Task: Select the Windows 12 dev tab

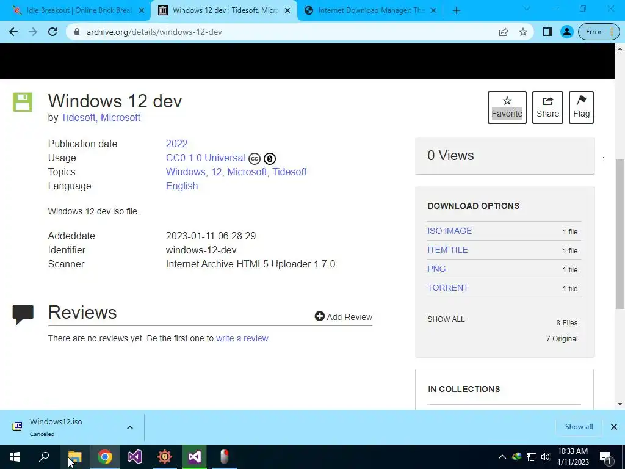Action: 225,10
